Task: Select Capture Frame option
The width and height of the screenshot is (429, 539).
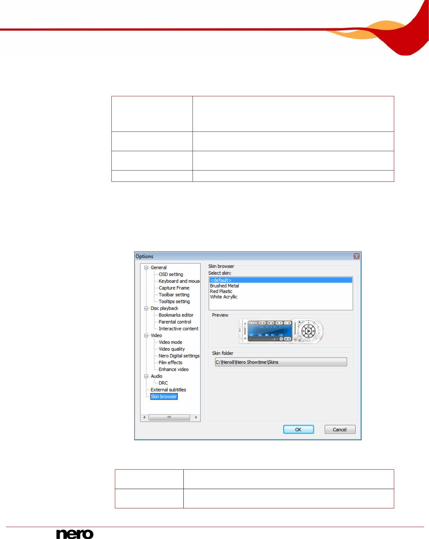Action: coord(174,288)
